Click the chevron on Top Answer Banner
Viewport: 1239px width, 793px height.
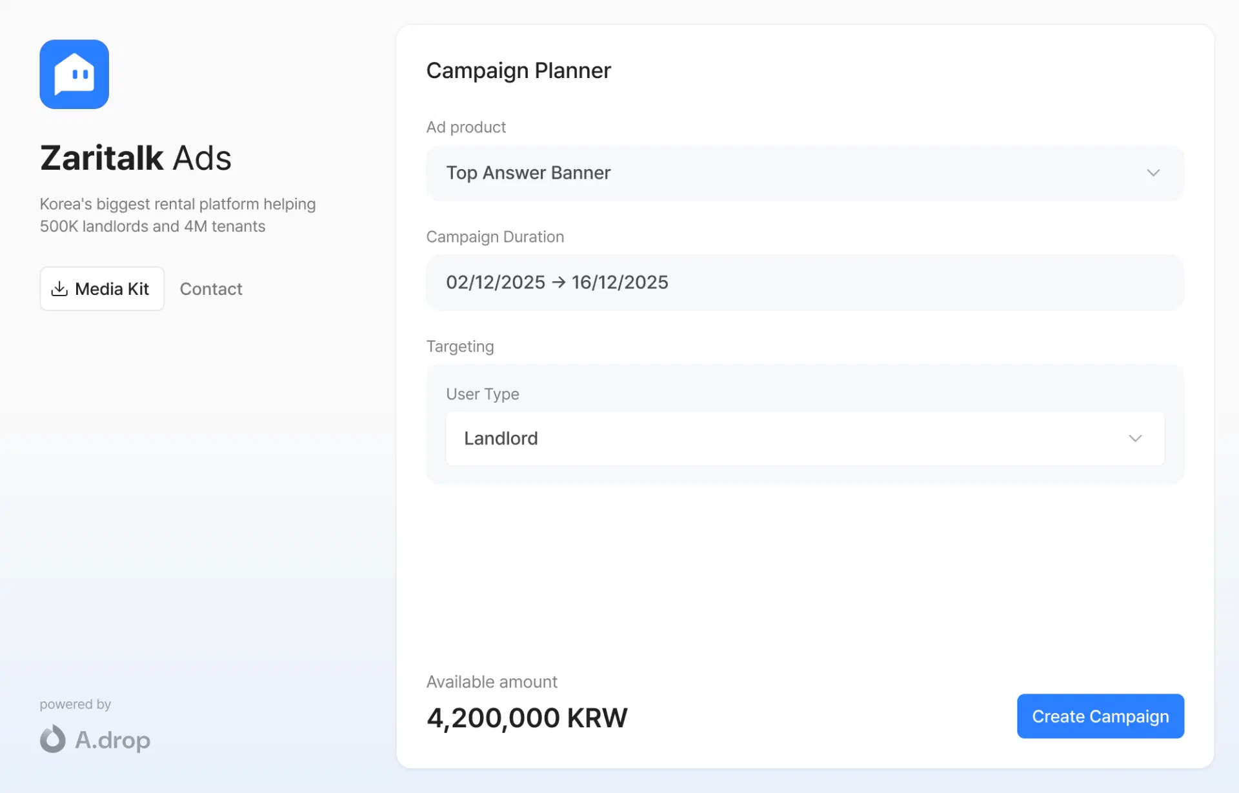point(1153,173)
